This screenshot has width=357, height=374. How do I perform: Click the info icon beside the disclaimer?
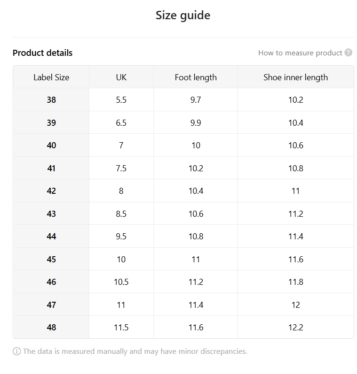click(x=16, y=351)
